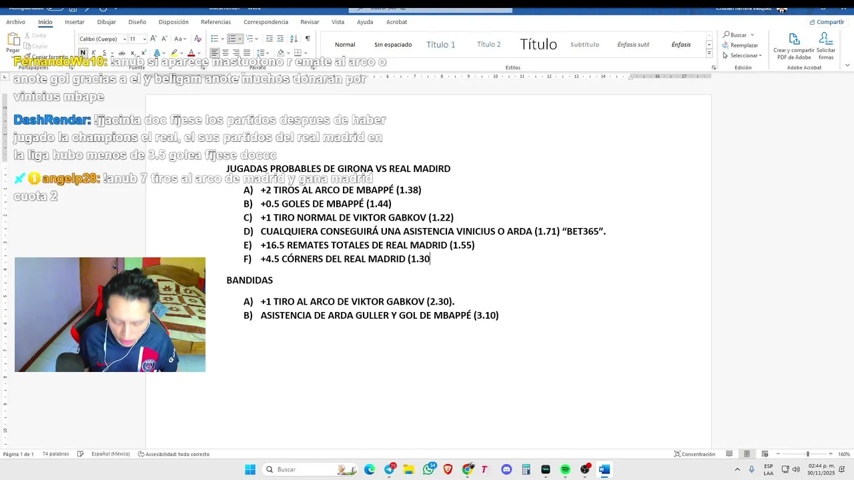This screenshot has height=480, width=854.
Task: Expand the Buscar options arrow
Action: (x=752, y=35)
